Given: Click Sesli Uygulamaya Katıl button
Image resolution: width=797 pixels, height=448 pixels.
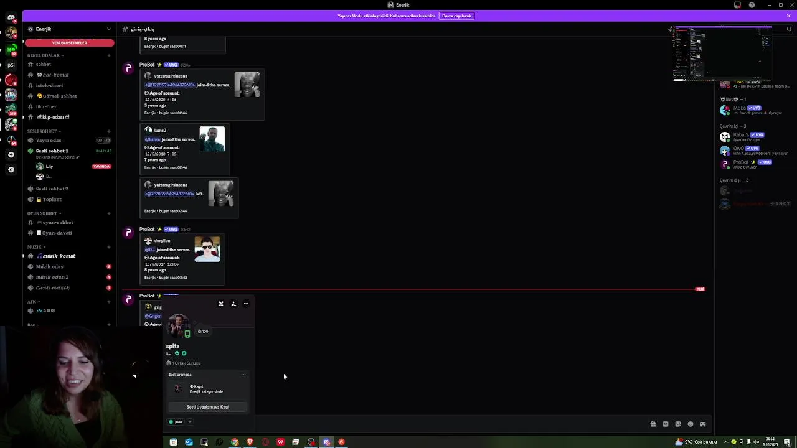Looking at the screenshot, I should [208, 407].
